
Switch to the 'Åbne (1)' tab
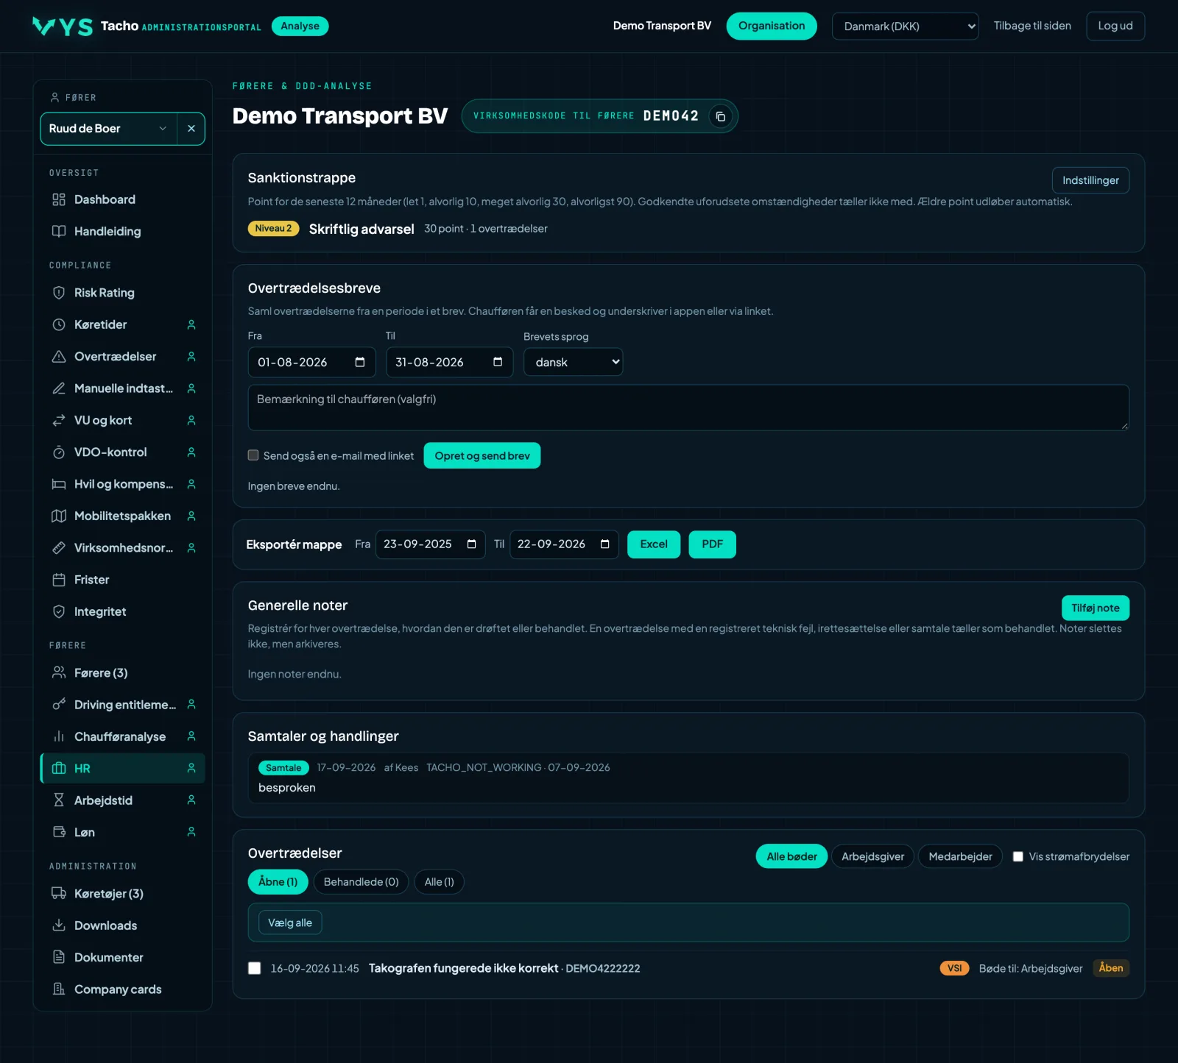pos(278,881)
